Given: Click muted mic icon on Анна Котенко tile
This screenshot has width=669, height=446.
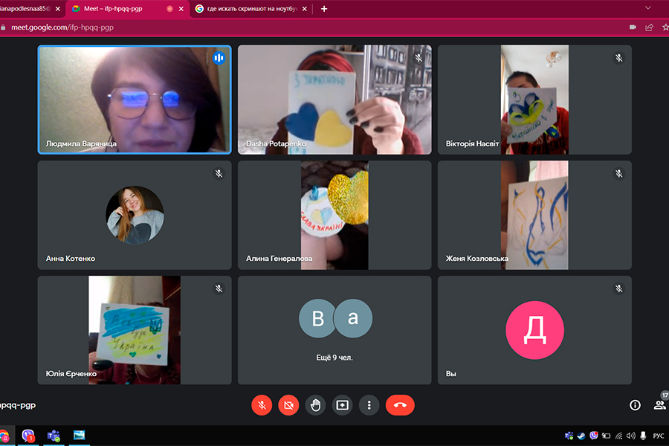Looking at the screenshot, I should click(x=219, y=174).
